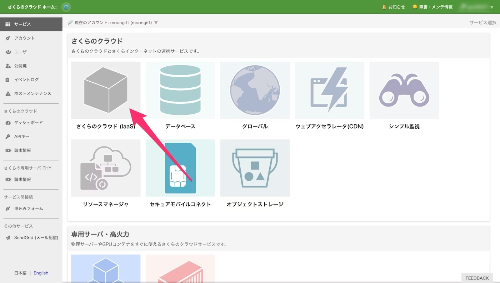Image resolution: width=500 pixels, height=283 pixels.
Task: Click the FEEDBACK button
Action: tap(477, 278)
